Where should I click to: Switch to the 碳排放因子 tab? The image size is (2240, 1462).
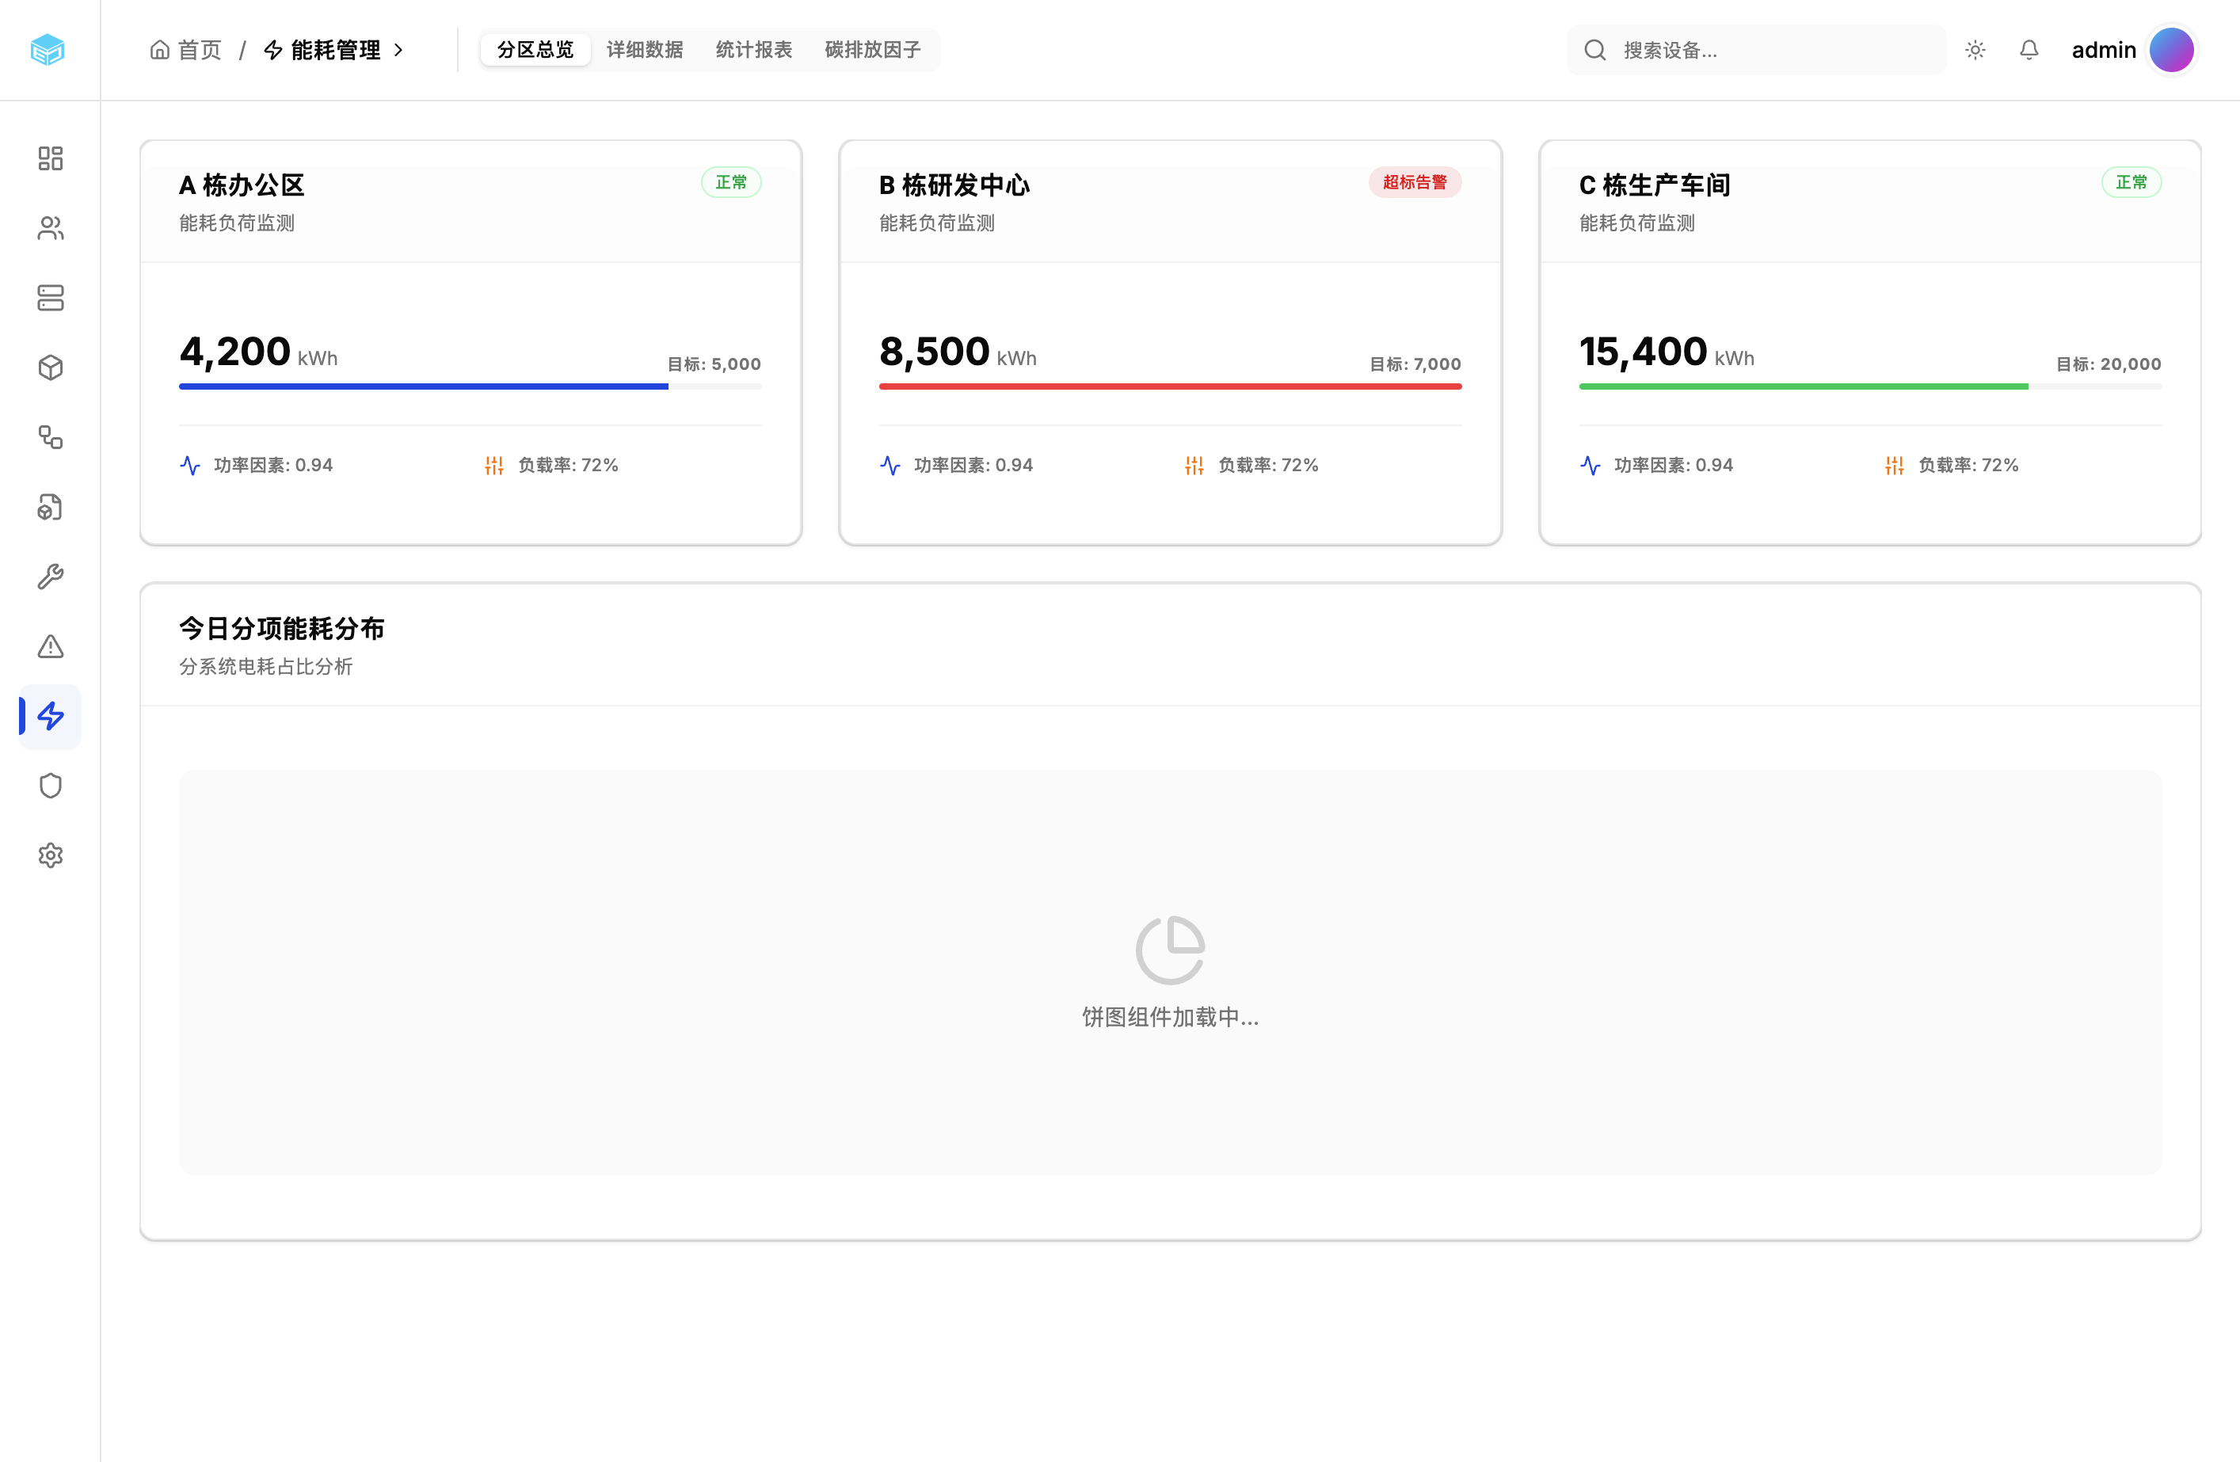coord(872,50)
